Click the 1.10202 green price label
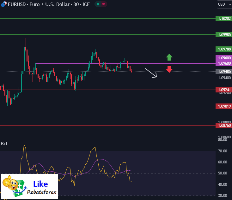Screen dimensions: 232x200 coord(224,19)
